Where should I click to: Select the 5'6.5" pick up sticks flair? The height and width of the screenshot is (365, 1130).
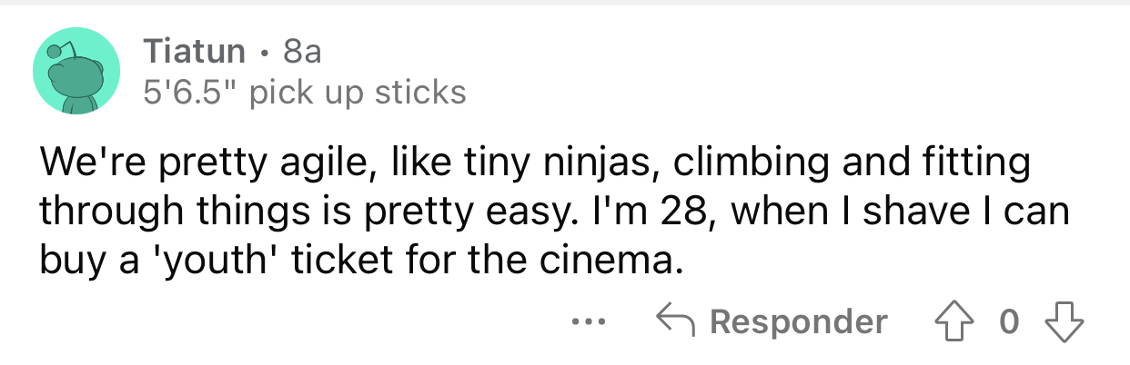(x=305, y=93)
